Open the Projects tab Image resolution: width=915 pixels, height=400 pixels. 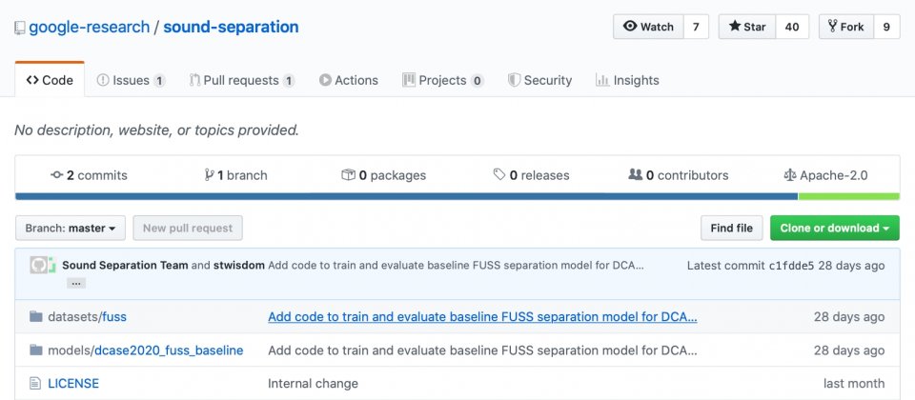pos(443,80)
